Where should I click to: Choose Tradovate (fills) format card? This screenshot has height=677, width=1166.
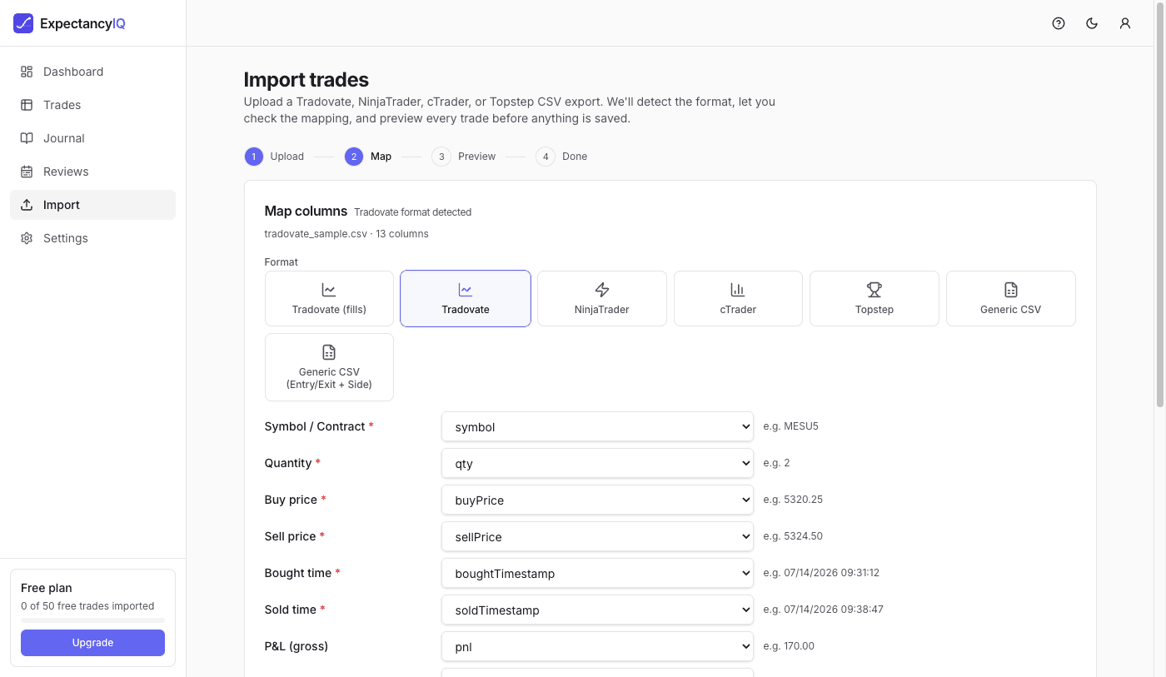pos(329,298)
